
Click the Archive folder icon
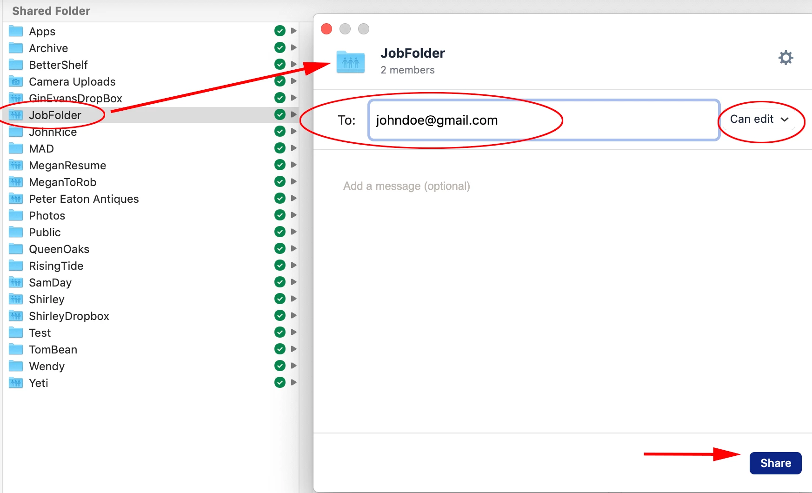[16, 48]
